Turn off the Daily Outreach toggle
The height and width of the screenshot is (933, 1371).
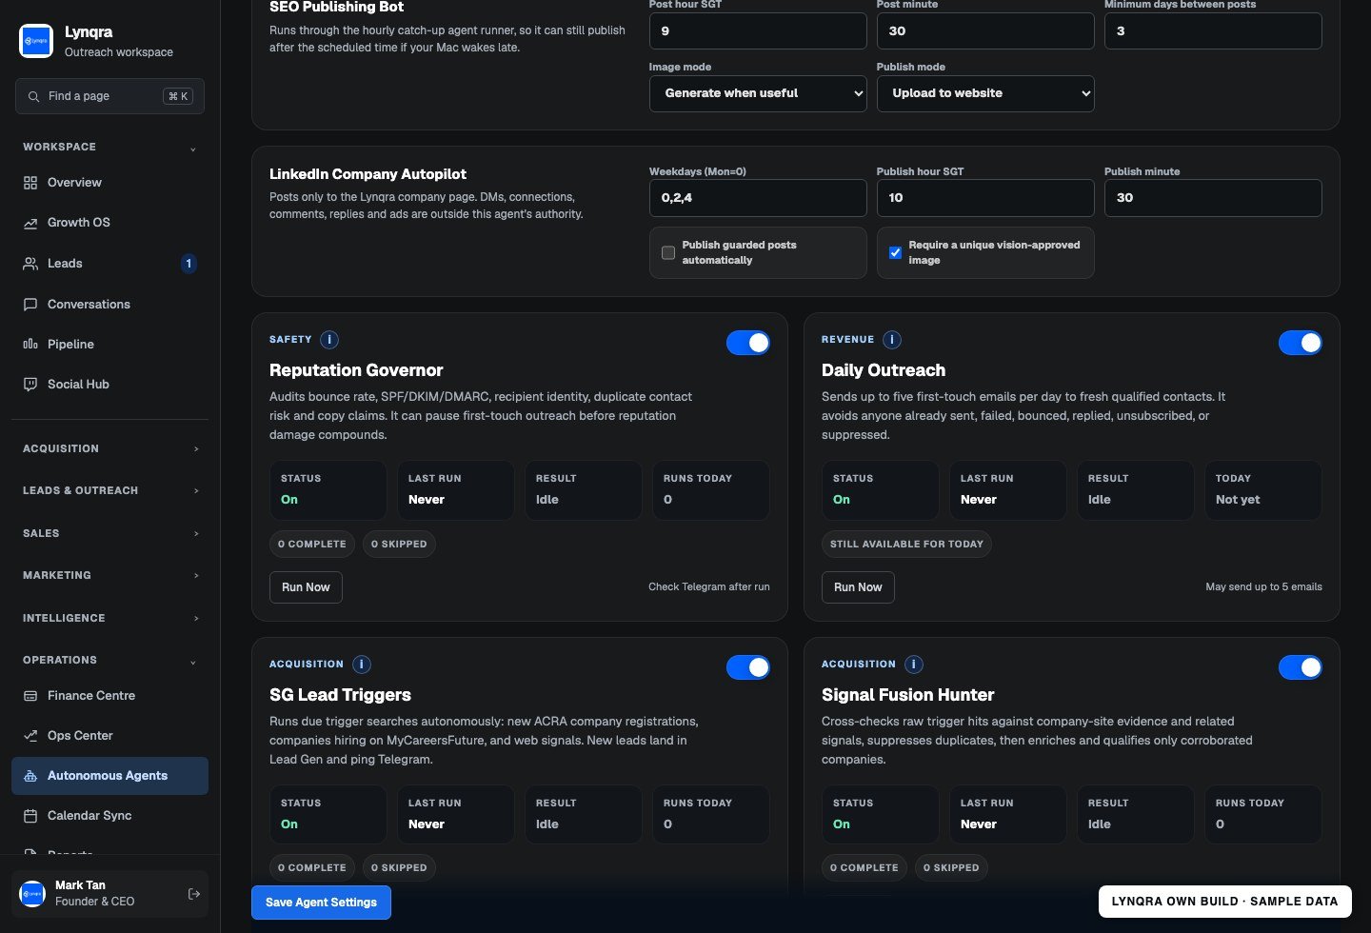click(x=1301, y=343)
